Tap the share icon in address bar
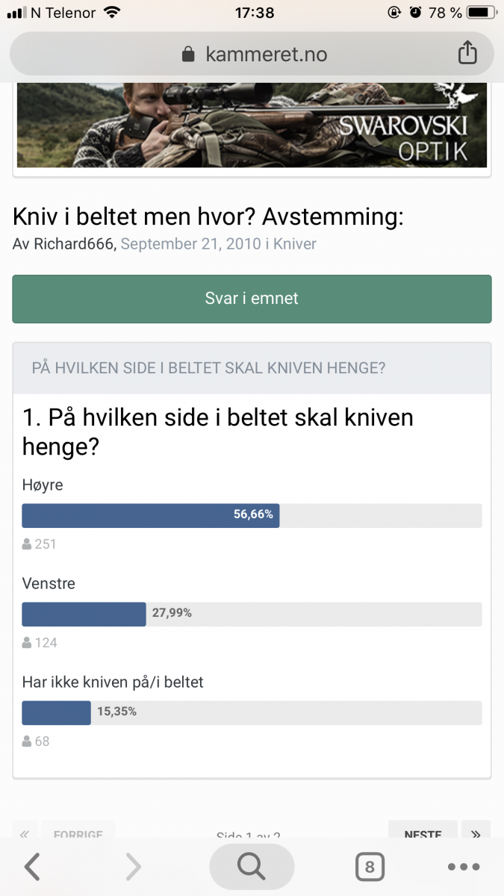 pos(466,54)
